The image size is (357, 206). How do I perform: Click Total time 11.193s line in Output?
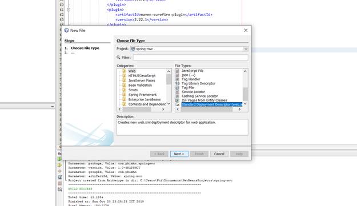[86, 197]
